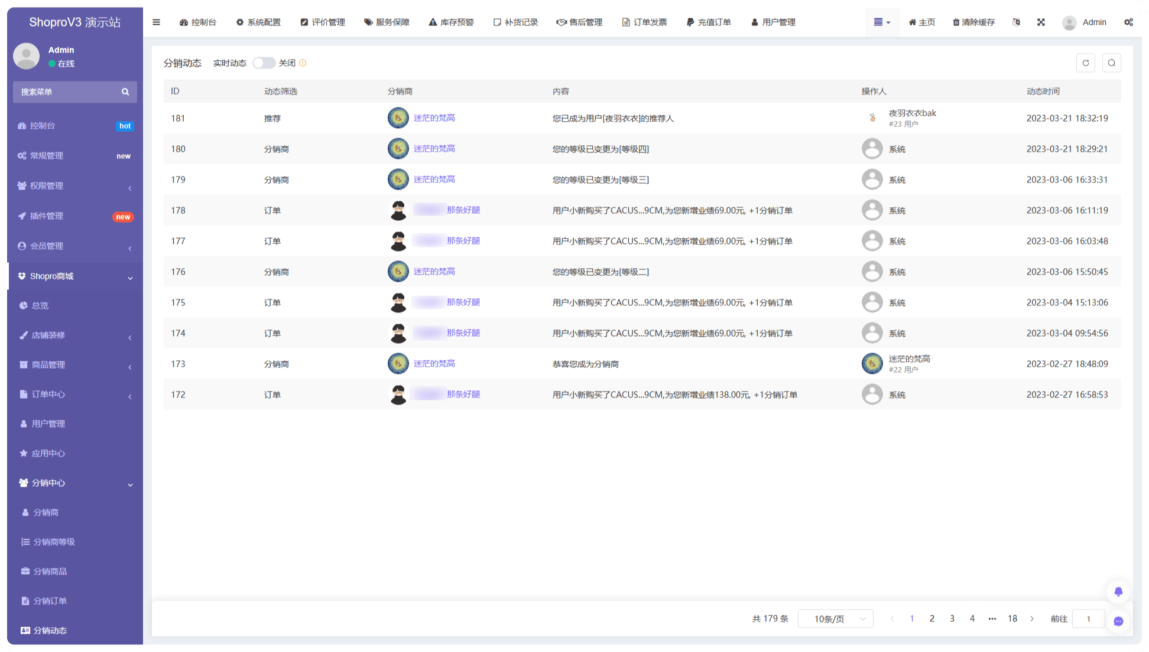Click the refresh icon above the table
Image resolution: width=1149 pixels, height=652 pixels.
(x=1085, y=63)
